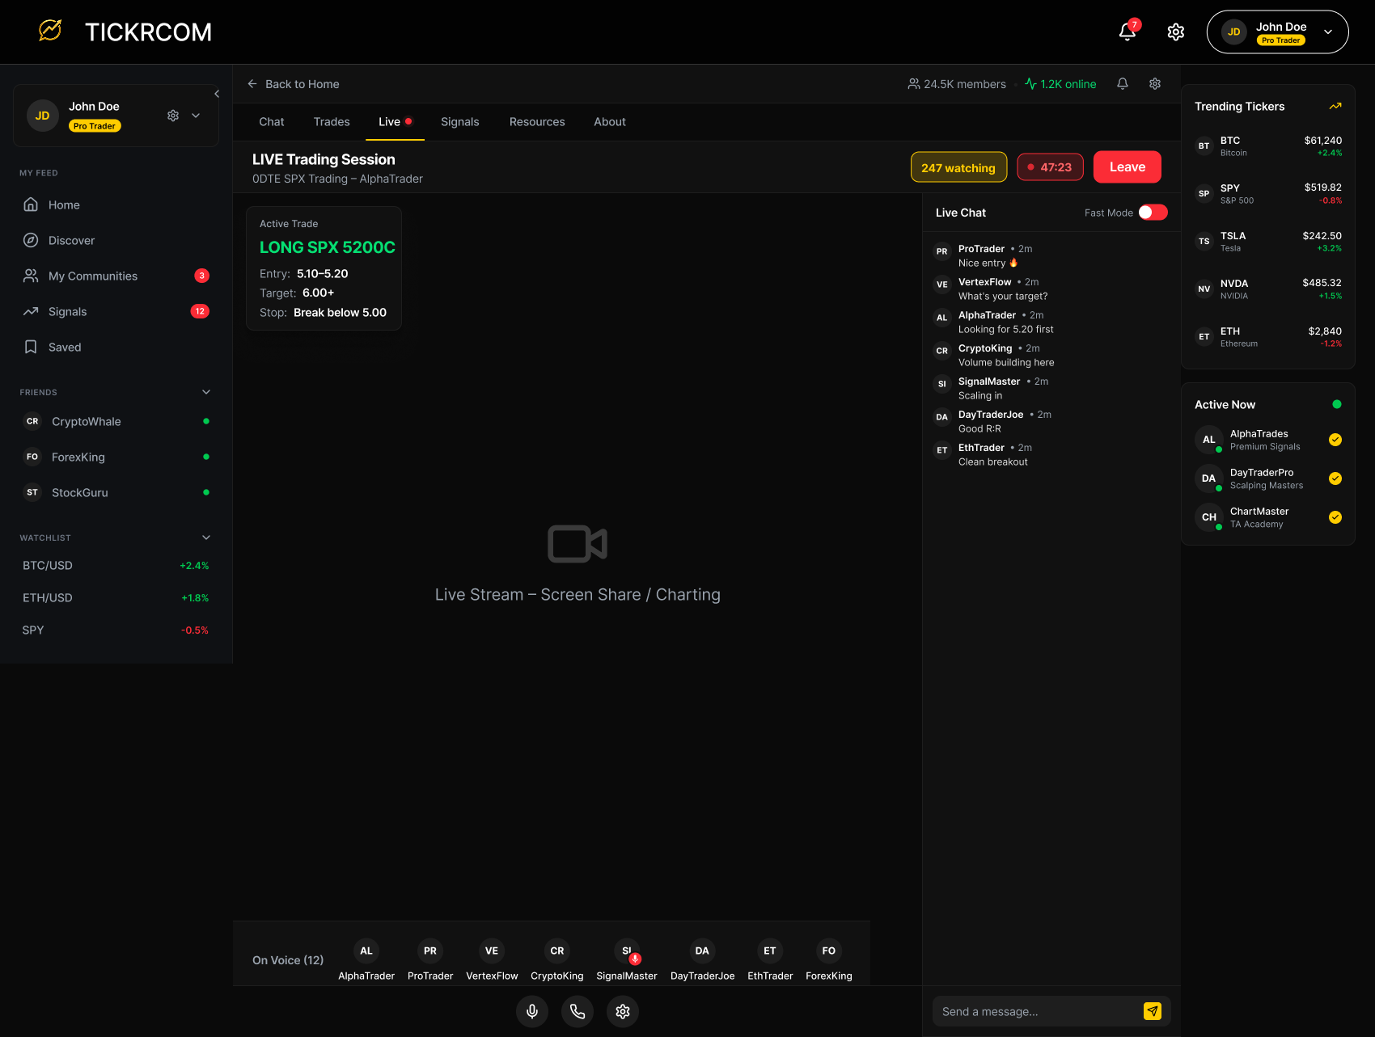Open DayTraderPro Scalping Masters community
Viewport: 1375px width, 1037px height.
pos(1268,478)
